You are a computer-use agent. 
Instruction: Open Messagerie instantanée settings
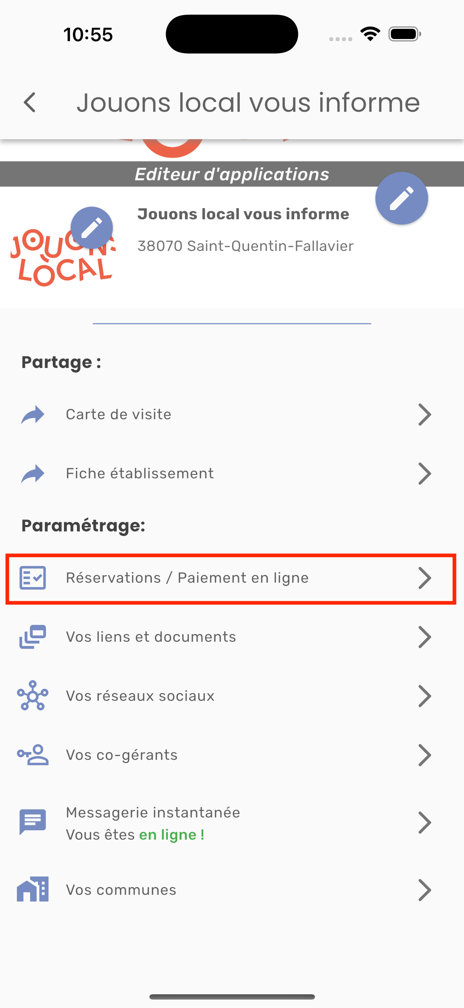(232, 822)
